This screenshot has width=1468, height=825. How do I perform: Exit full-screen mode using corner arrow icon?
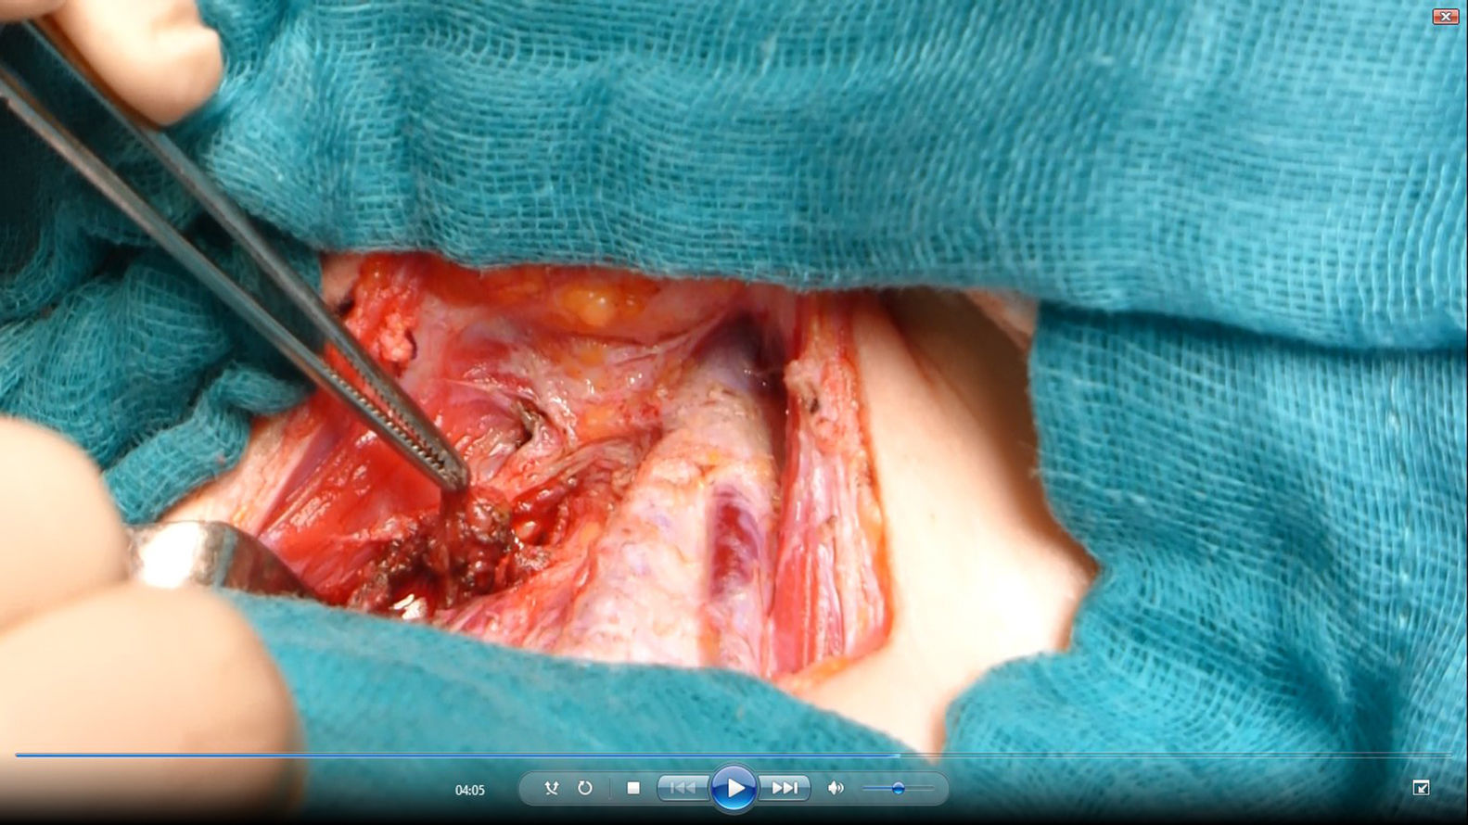coord(1421,788)
